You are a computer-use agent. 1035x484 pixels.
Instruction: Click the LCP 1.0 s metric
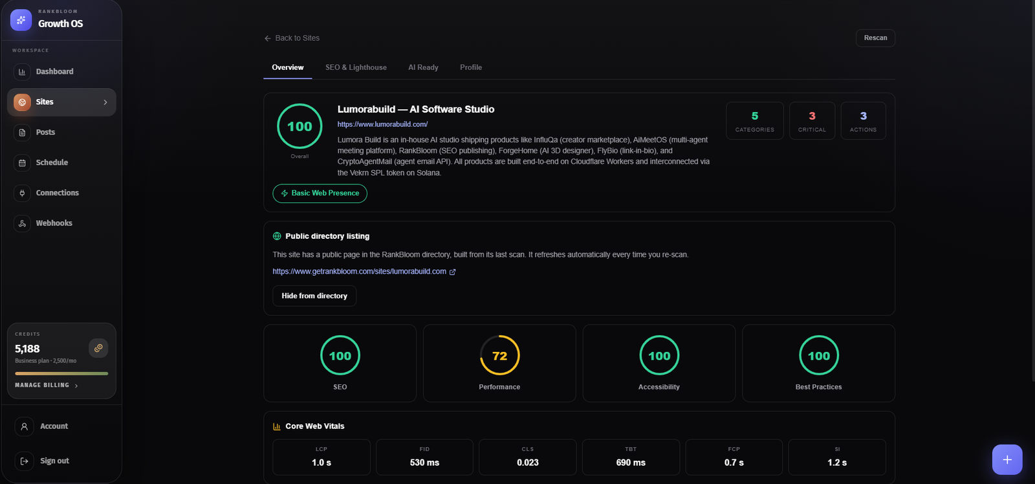coord(321,457)
